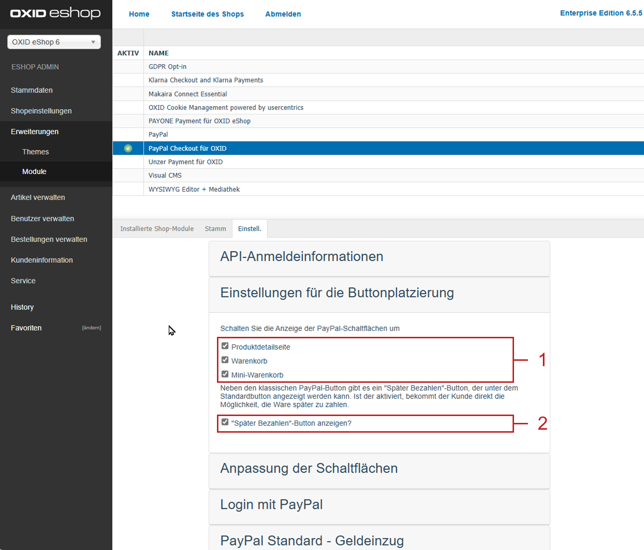
Task: Click the ändern link next to Favoriten
Action: [91, 328]
